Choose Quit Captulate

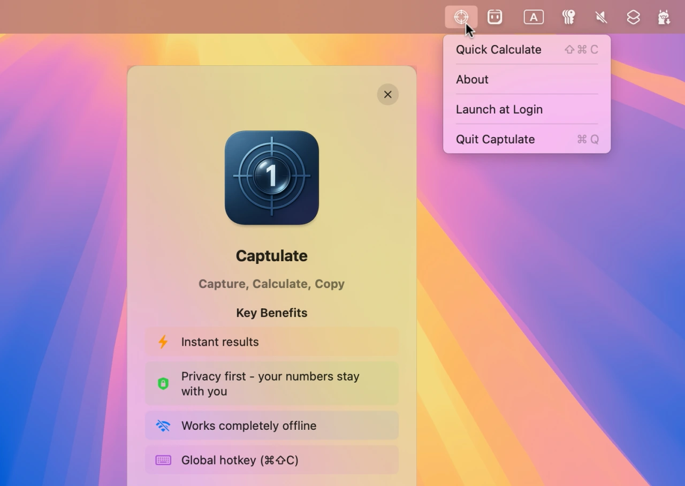tap(495, 139)
